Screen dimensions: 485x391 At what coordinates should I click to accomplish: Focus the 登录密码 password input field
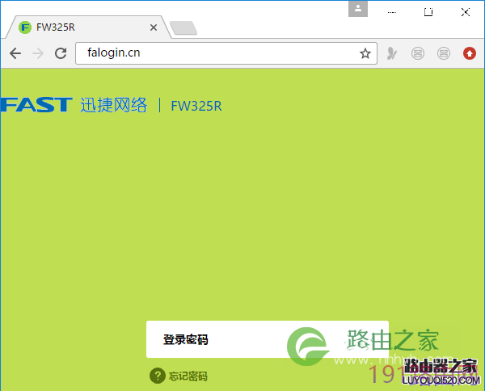point(268,339)
